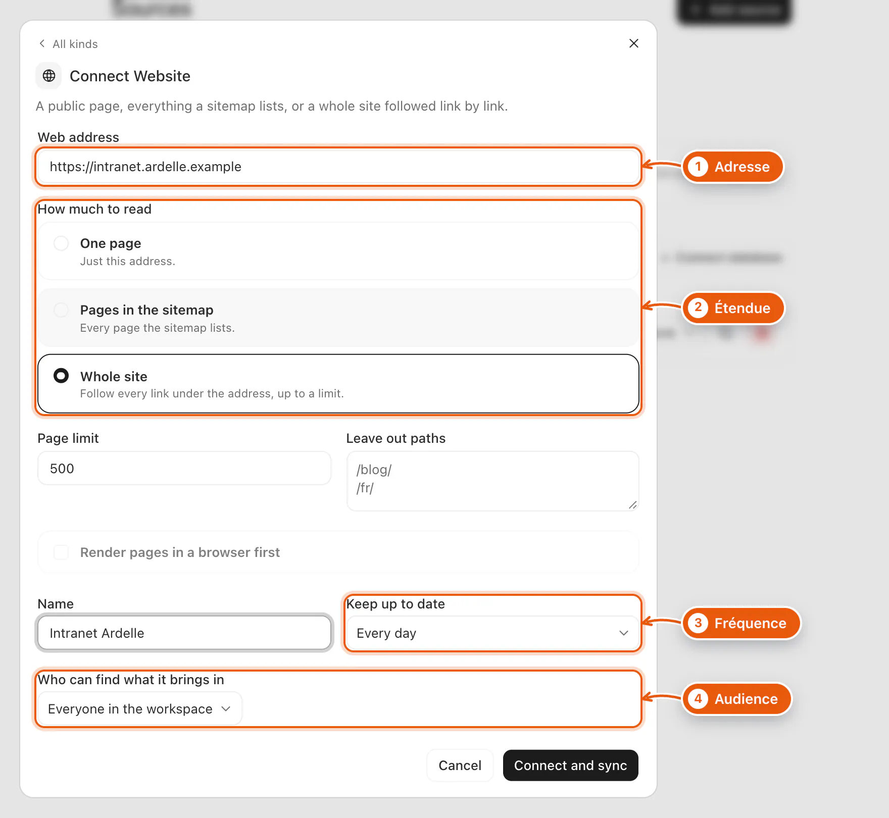Viewport: 889px width, 818px height.
Task: Click the Leave out paths textarea
Action: click(492, 481)
